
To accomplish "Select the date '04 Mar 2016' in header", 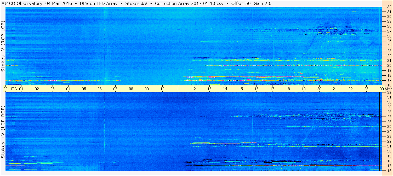I will [59, 3].
